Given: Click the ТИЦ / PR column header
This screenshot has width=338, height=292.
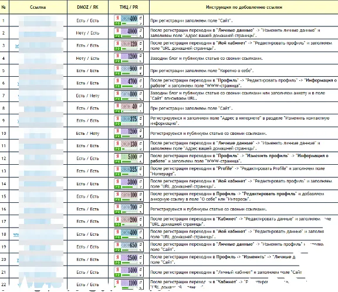Looking at the screenshot, I should (x=129, y=7).
